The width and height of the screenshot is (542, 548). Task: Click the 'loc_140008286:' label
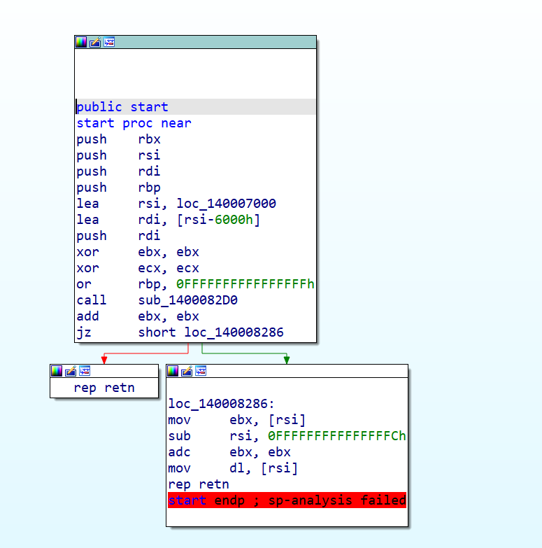click(222, 404)
